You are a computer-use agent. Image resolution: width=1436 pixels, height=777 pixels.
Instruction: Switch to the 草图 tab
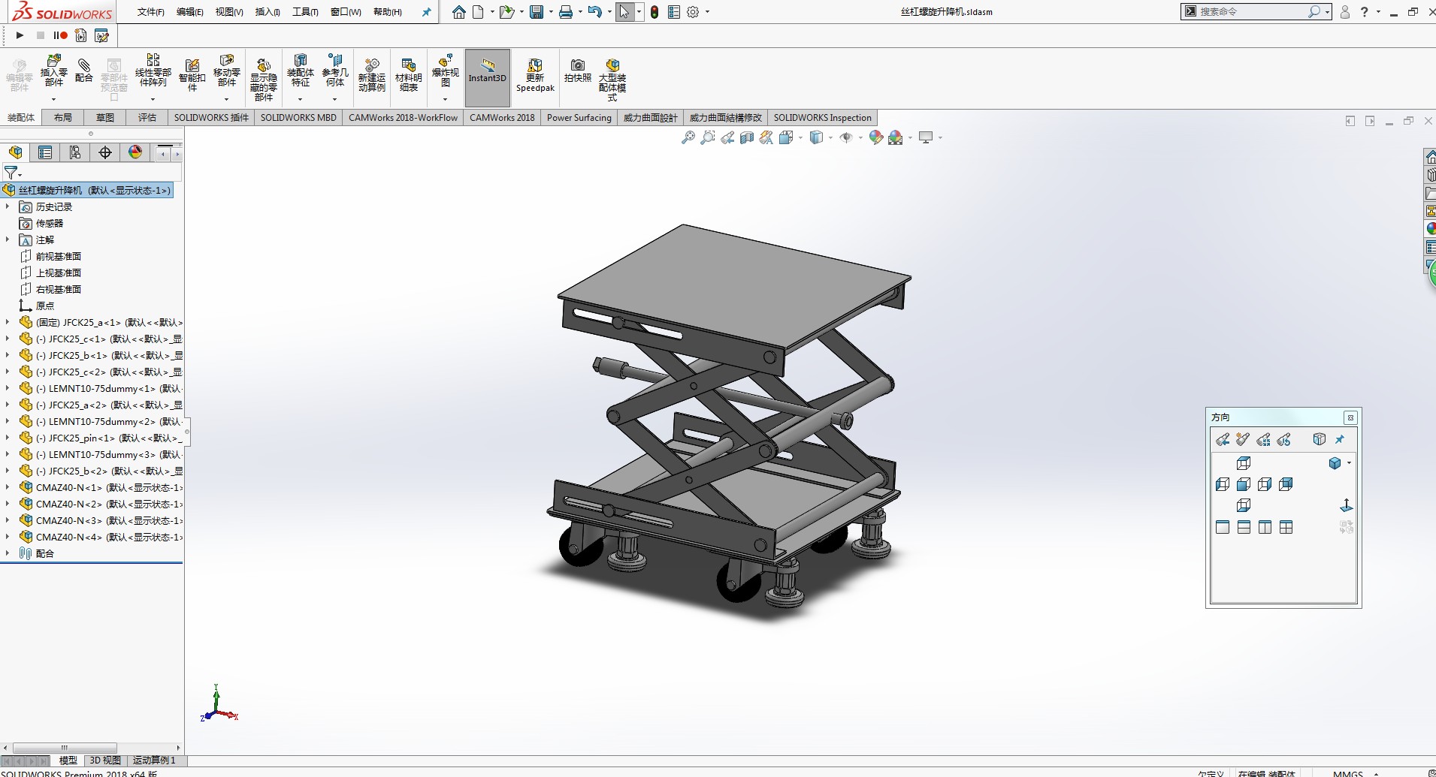(x=105, y=118)
